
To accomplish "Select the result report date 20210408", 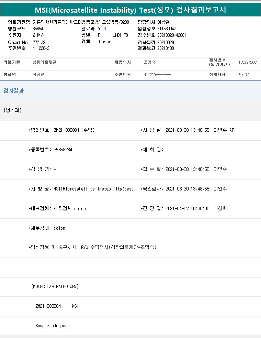I will click(x=166, y=48).
